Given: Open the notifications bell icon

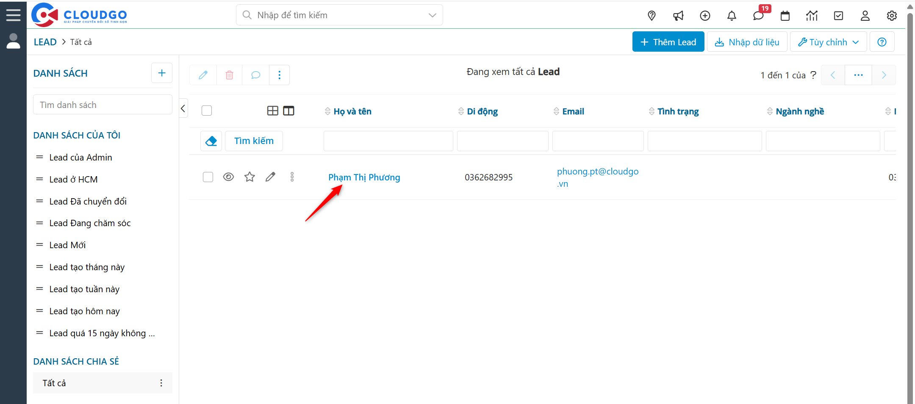Looking at the screenshot, I should 732,16.
